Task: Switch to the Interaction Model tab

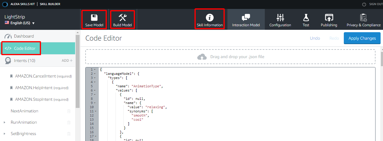Action: (x=246, y=20)
